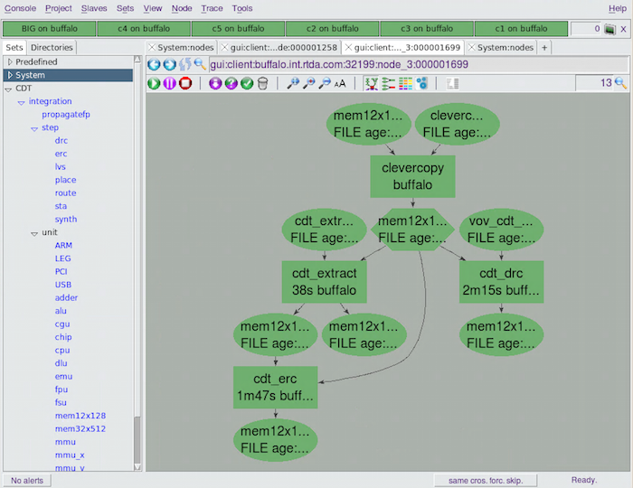
Task: Open the View menu
Action: click(x=153, y=8)
